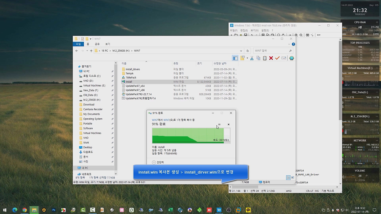Viewport: 381px width, 214px height.
Task: Collapse copy details via 간단히 chevron
Action: pos(154,162)
